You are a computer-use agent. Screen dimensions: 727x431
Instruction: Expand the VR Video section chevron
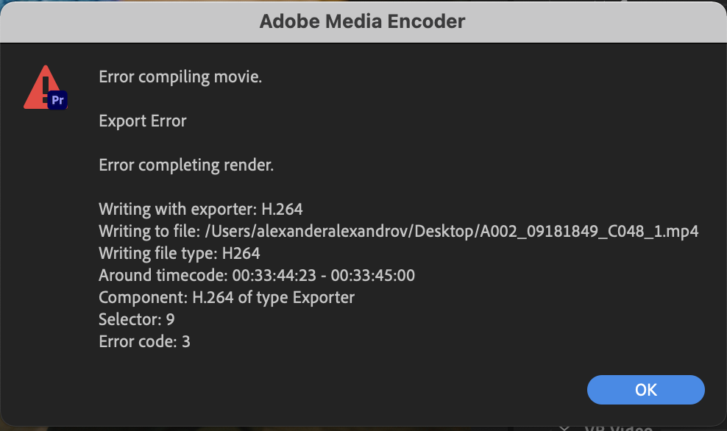coord(564,427)
